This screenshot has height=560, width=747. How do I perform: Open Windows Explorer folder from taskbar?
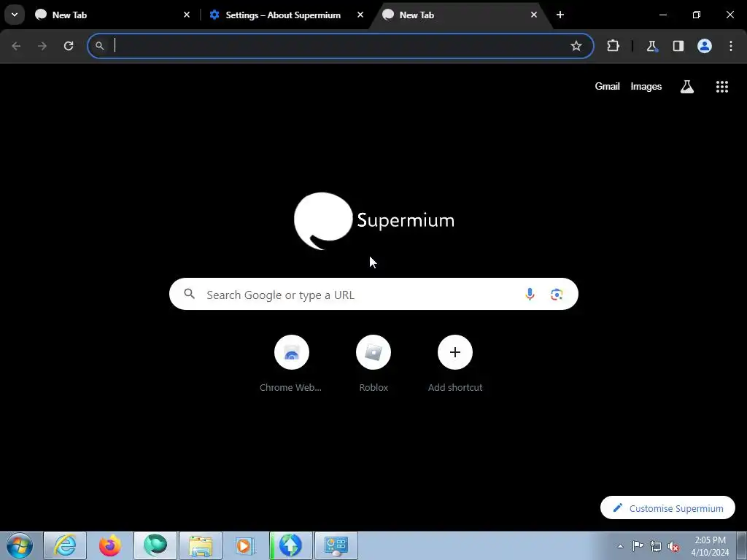[201, 545]
